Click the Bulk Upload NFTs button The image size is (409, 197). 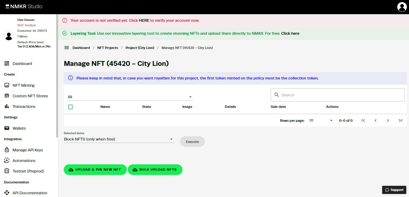tap(155, 170)
